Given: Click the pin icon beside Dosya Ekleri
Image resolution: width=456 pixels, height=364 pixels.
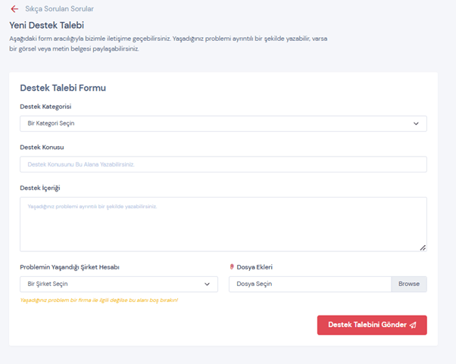Looking at the screenshot, I should 232,266.
